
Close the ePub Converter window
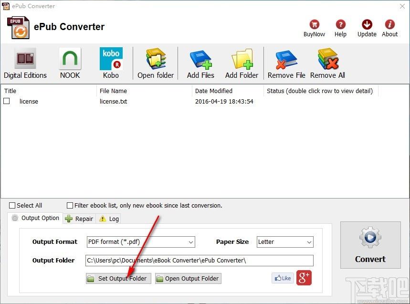coord(402,6)
